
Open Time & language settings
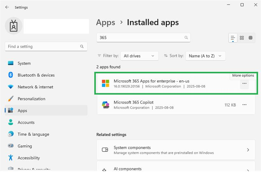[x=46, y=134]
